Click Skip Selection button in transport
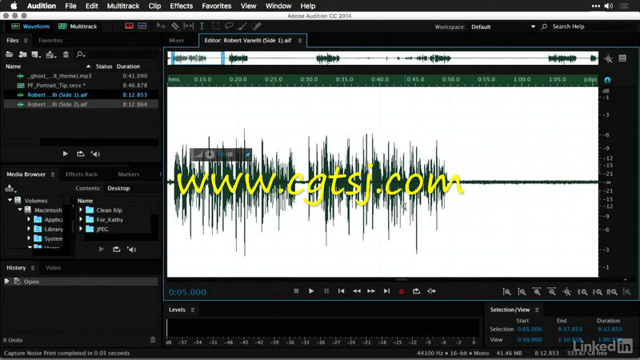The image size is (640, 360). pyautogui.click(x=431, y=291)
